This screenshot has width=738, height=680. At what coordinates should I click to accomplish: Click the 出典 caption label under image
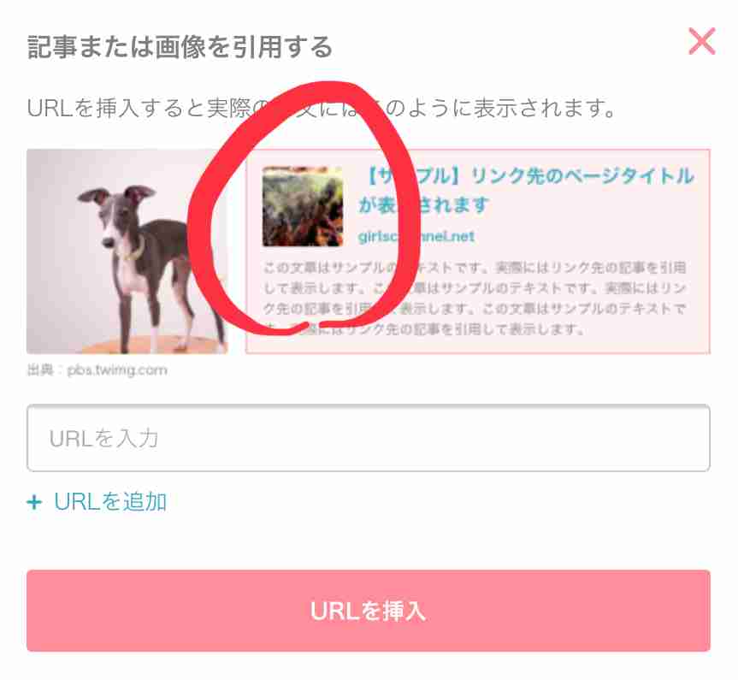39,370
